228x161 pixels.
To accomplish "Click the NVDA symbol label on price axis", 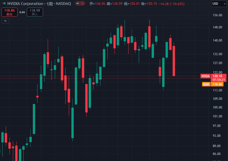I will pos(205,76).
